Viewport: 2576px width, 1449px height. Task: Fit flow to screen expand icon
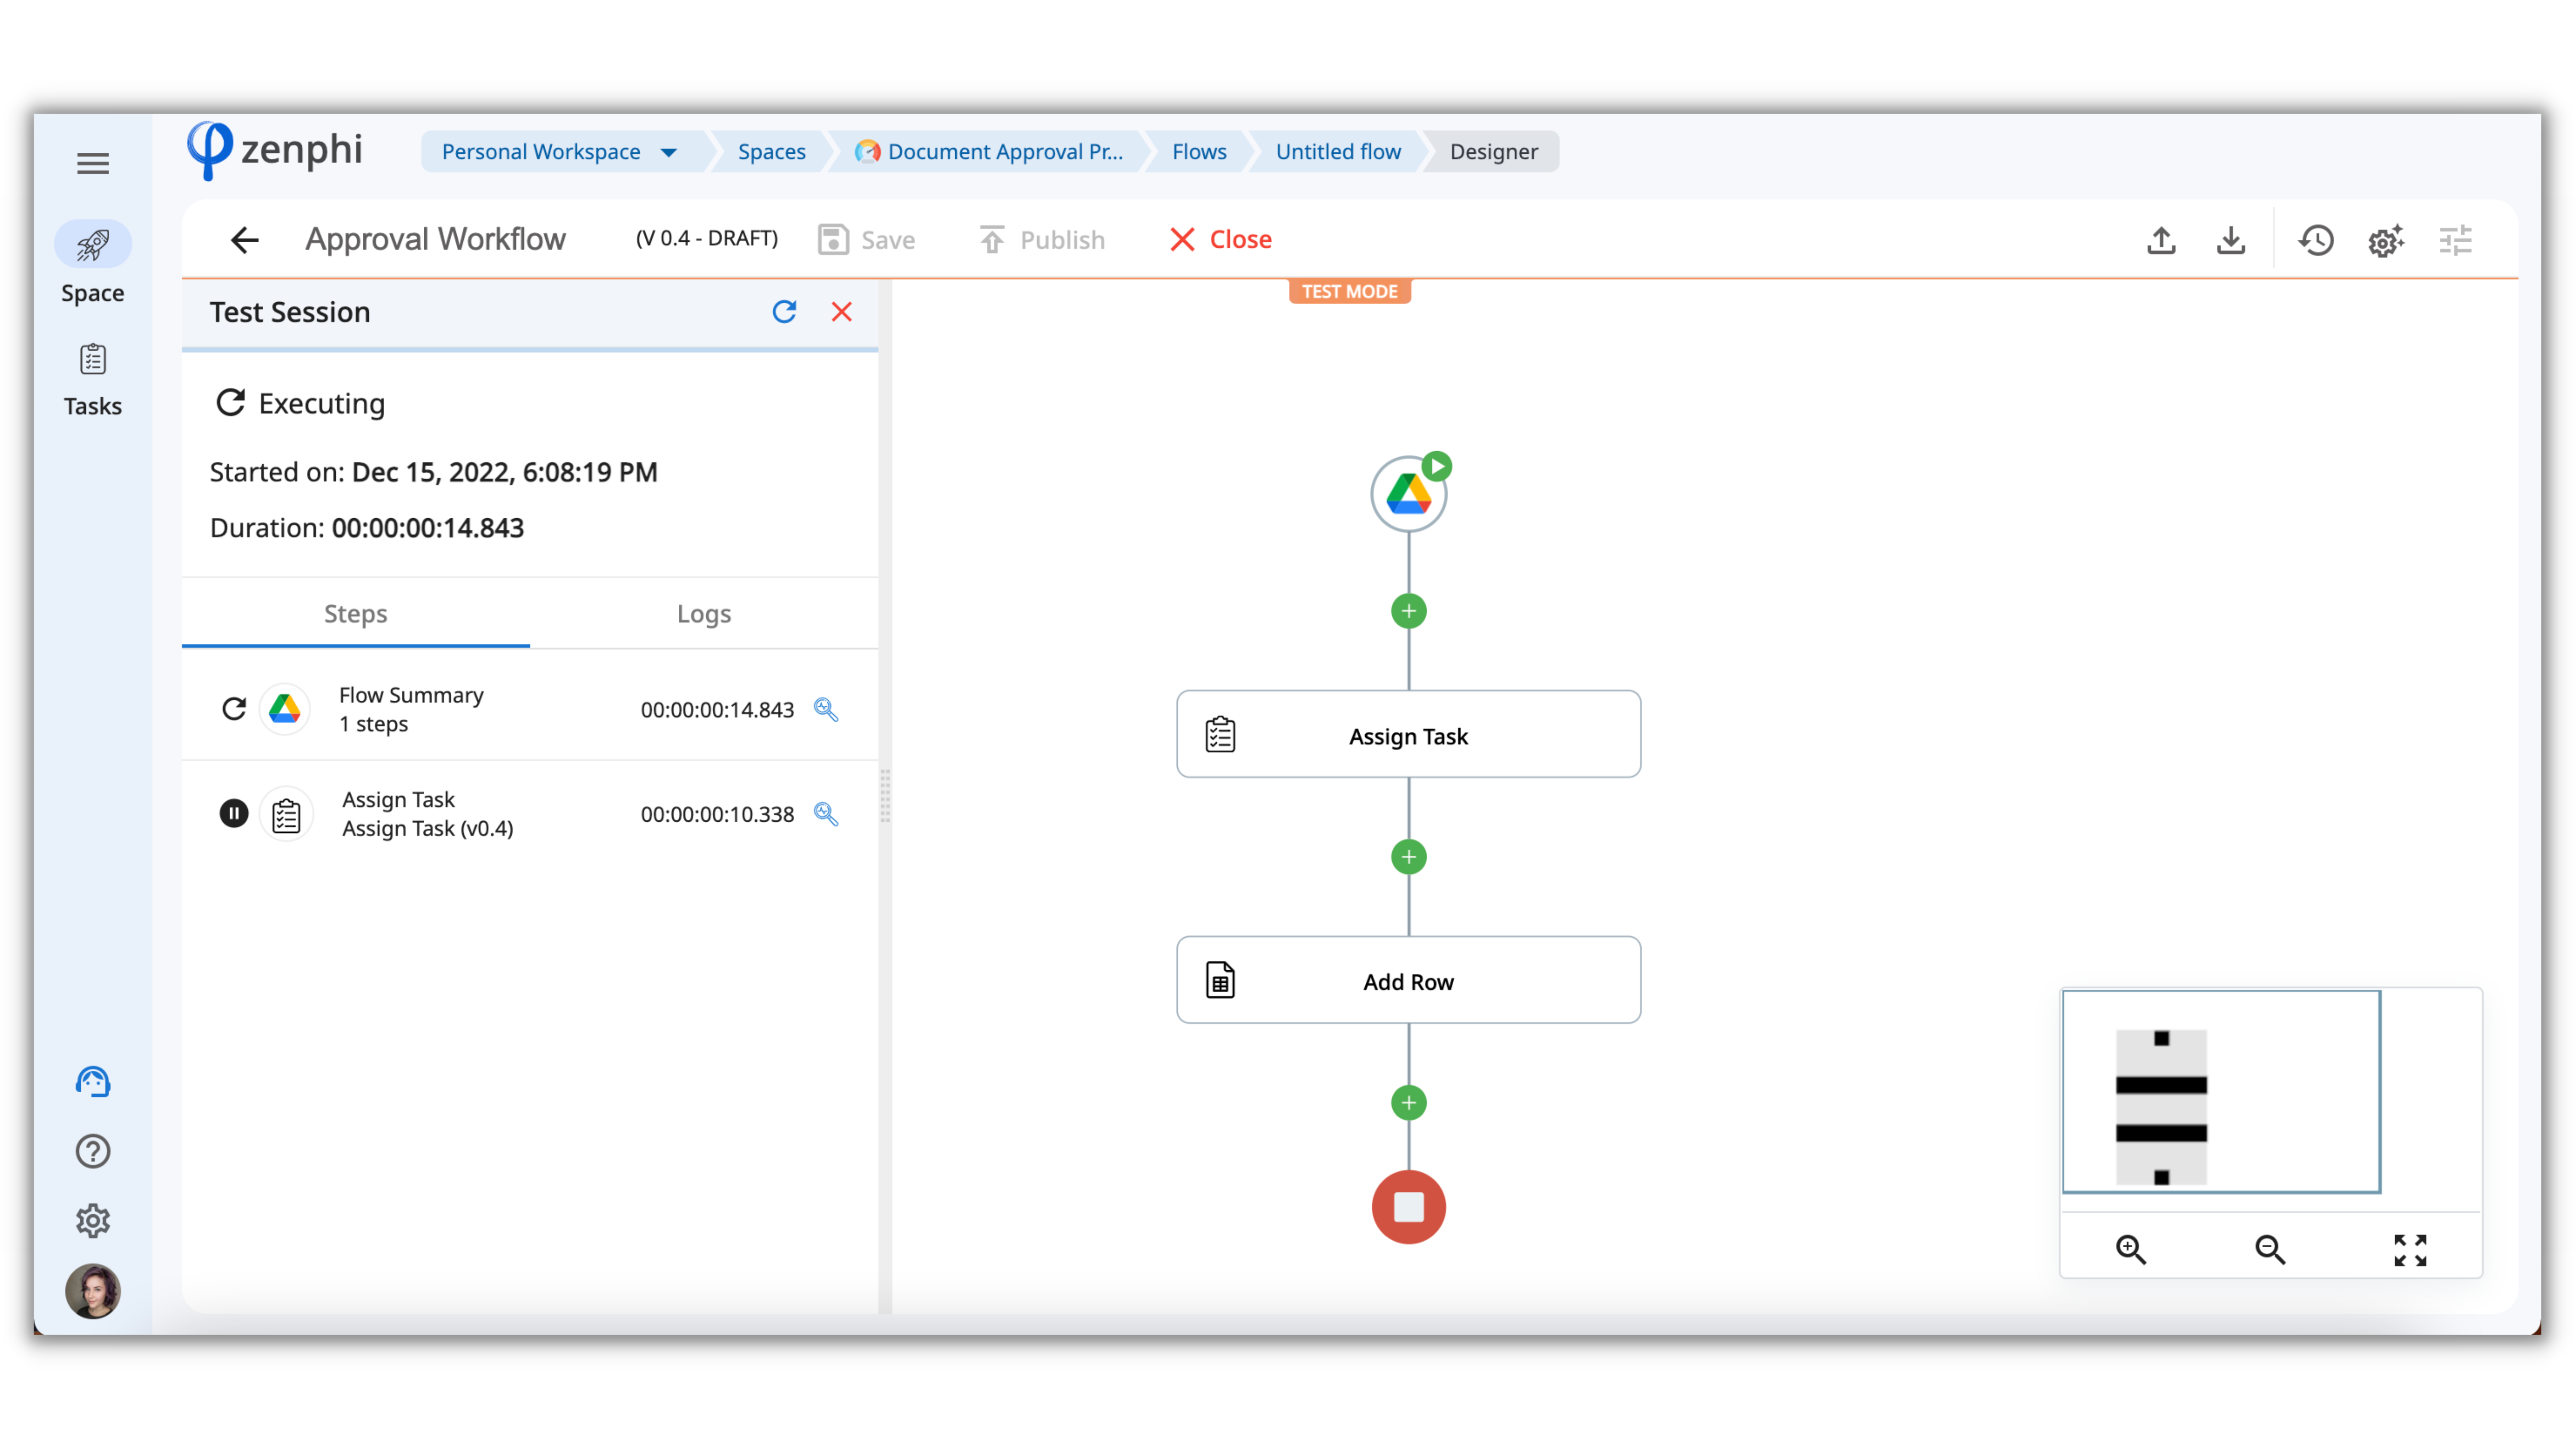click(2410, 1249)
